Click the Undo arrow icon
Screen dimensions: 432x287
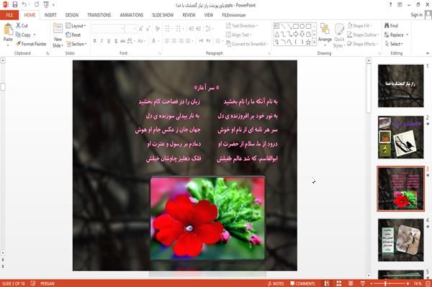(24, 4)
